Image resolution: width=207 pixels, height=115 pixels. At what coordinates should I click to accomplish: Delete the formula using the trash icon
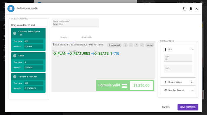point(191,9)
